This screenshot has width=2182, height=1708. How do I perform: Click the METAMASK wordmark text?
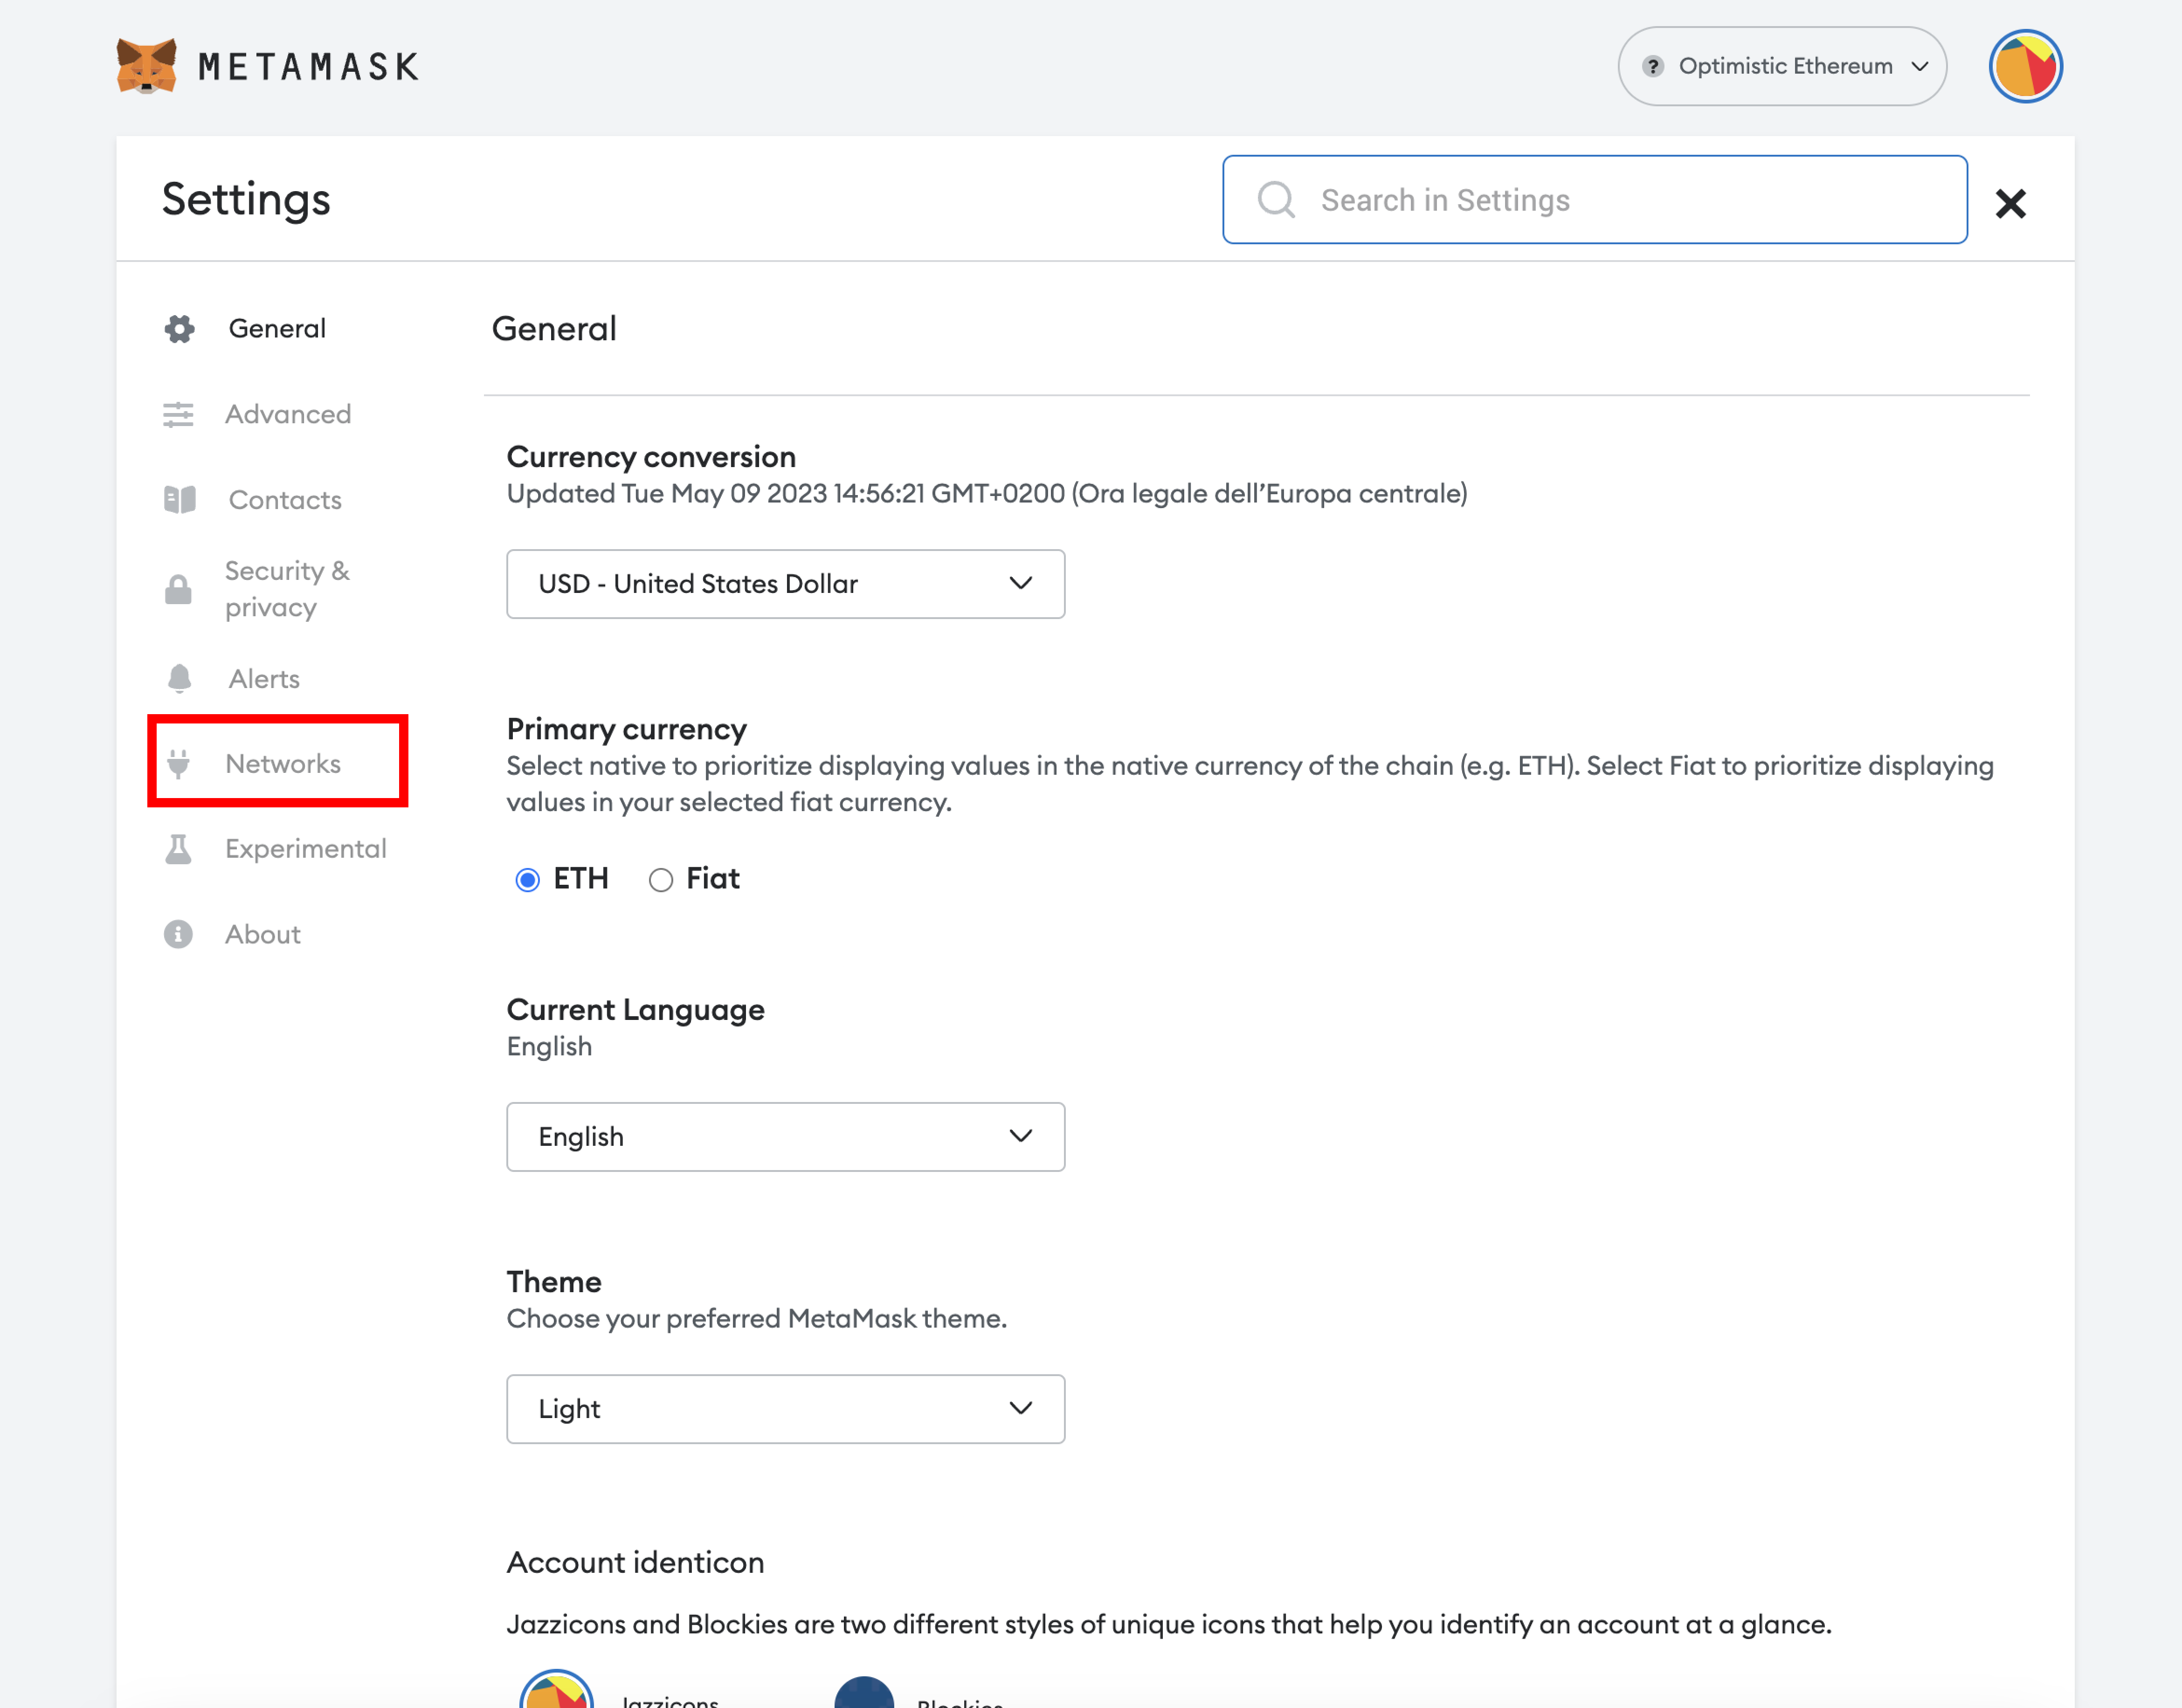coord(308,66)
